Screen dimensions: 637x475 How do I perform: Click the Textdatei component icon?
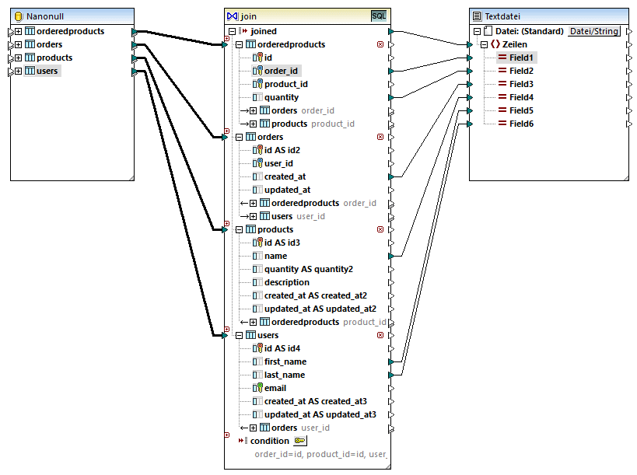(476, 16)
